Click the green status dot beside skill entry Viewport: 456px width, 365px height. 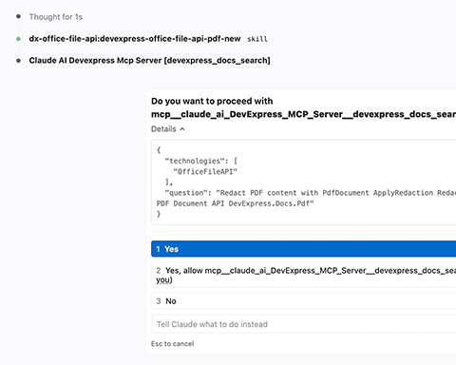[x=18, y=39]
